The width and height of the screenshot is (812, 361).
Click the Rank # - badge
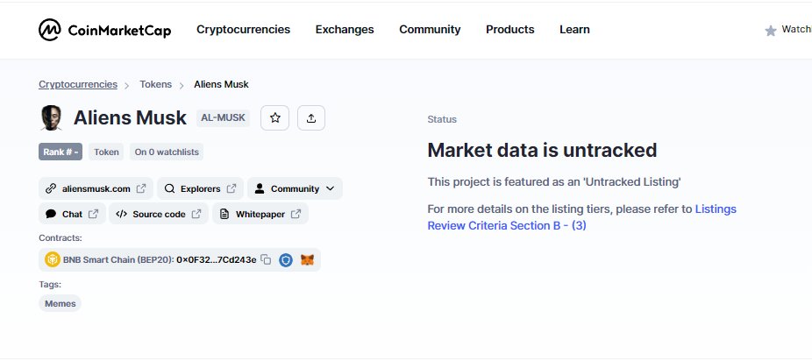click(x=61, y=152)
